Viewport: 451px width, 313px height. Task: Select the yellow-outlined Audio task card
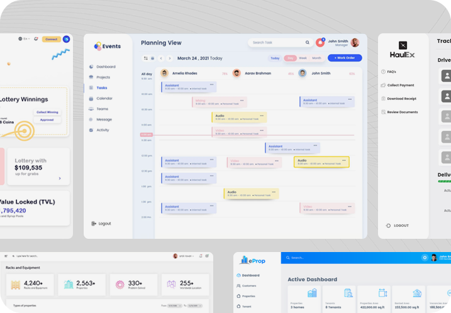[321, 162]
